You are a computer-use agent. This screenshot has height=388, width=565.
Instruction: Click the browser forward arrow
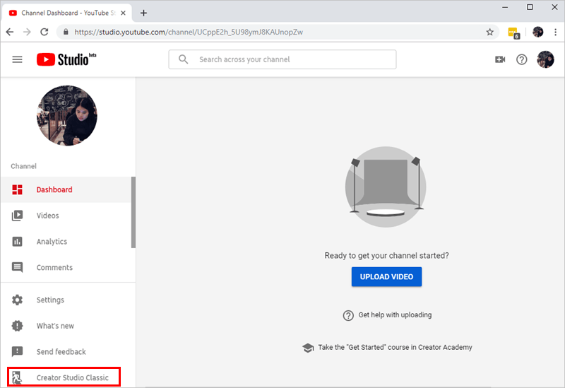coord(27,32)
